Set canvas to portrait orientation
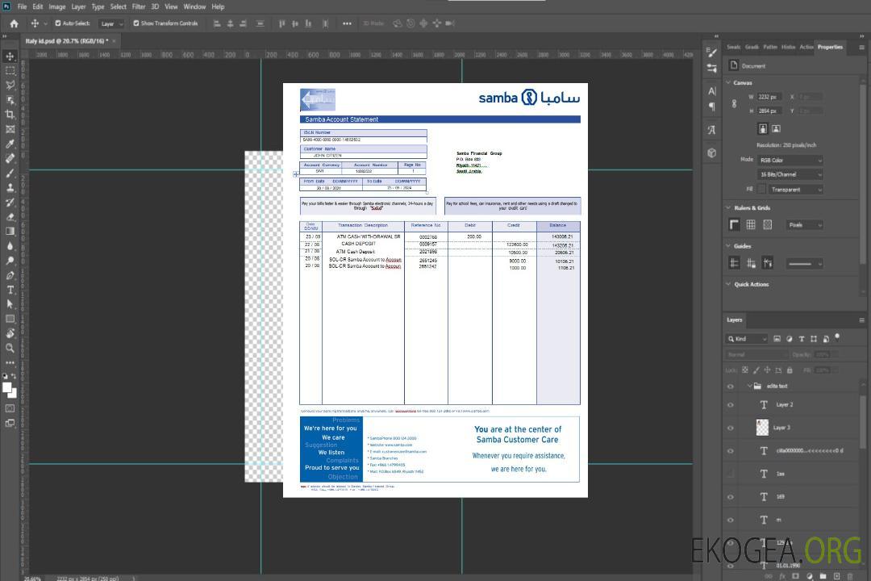Viewport: 871px width, 581px height. (763, 128)
